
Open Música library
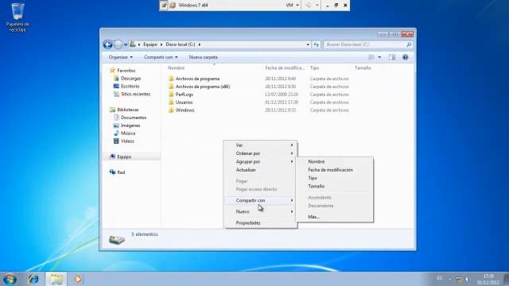128,133
